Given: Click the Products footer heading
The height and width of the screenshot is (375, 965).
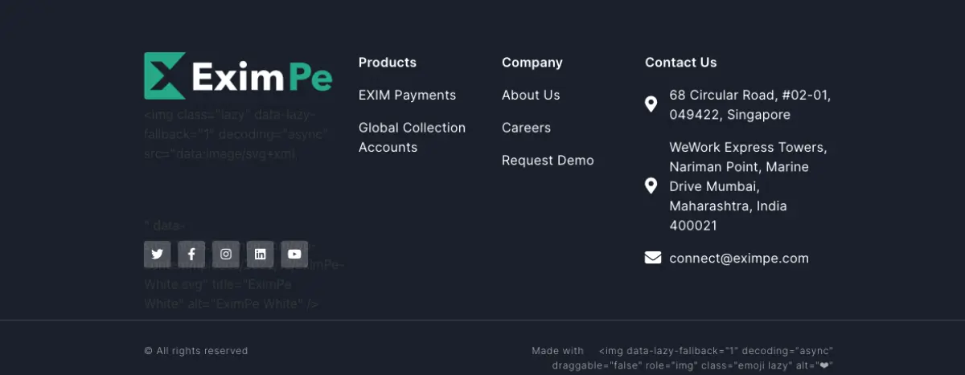Looking at the screenshot, I should coord(388,63).
